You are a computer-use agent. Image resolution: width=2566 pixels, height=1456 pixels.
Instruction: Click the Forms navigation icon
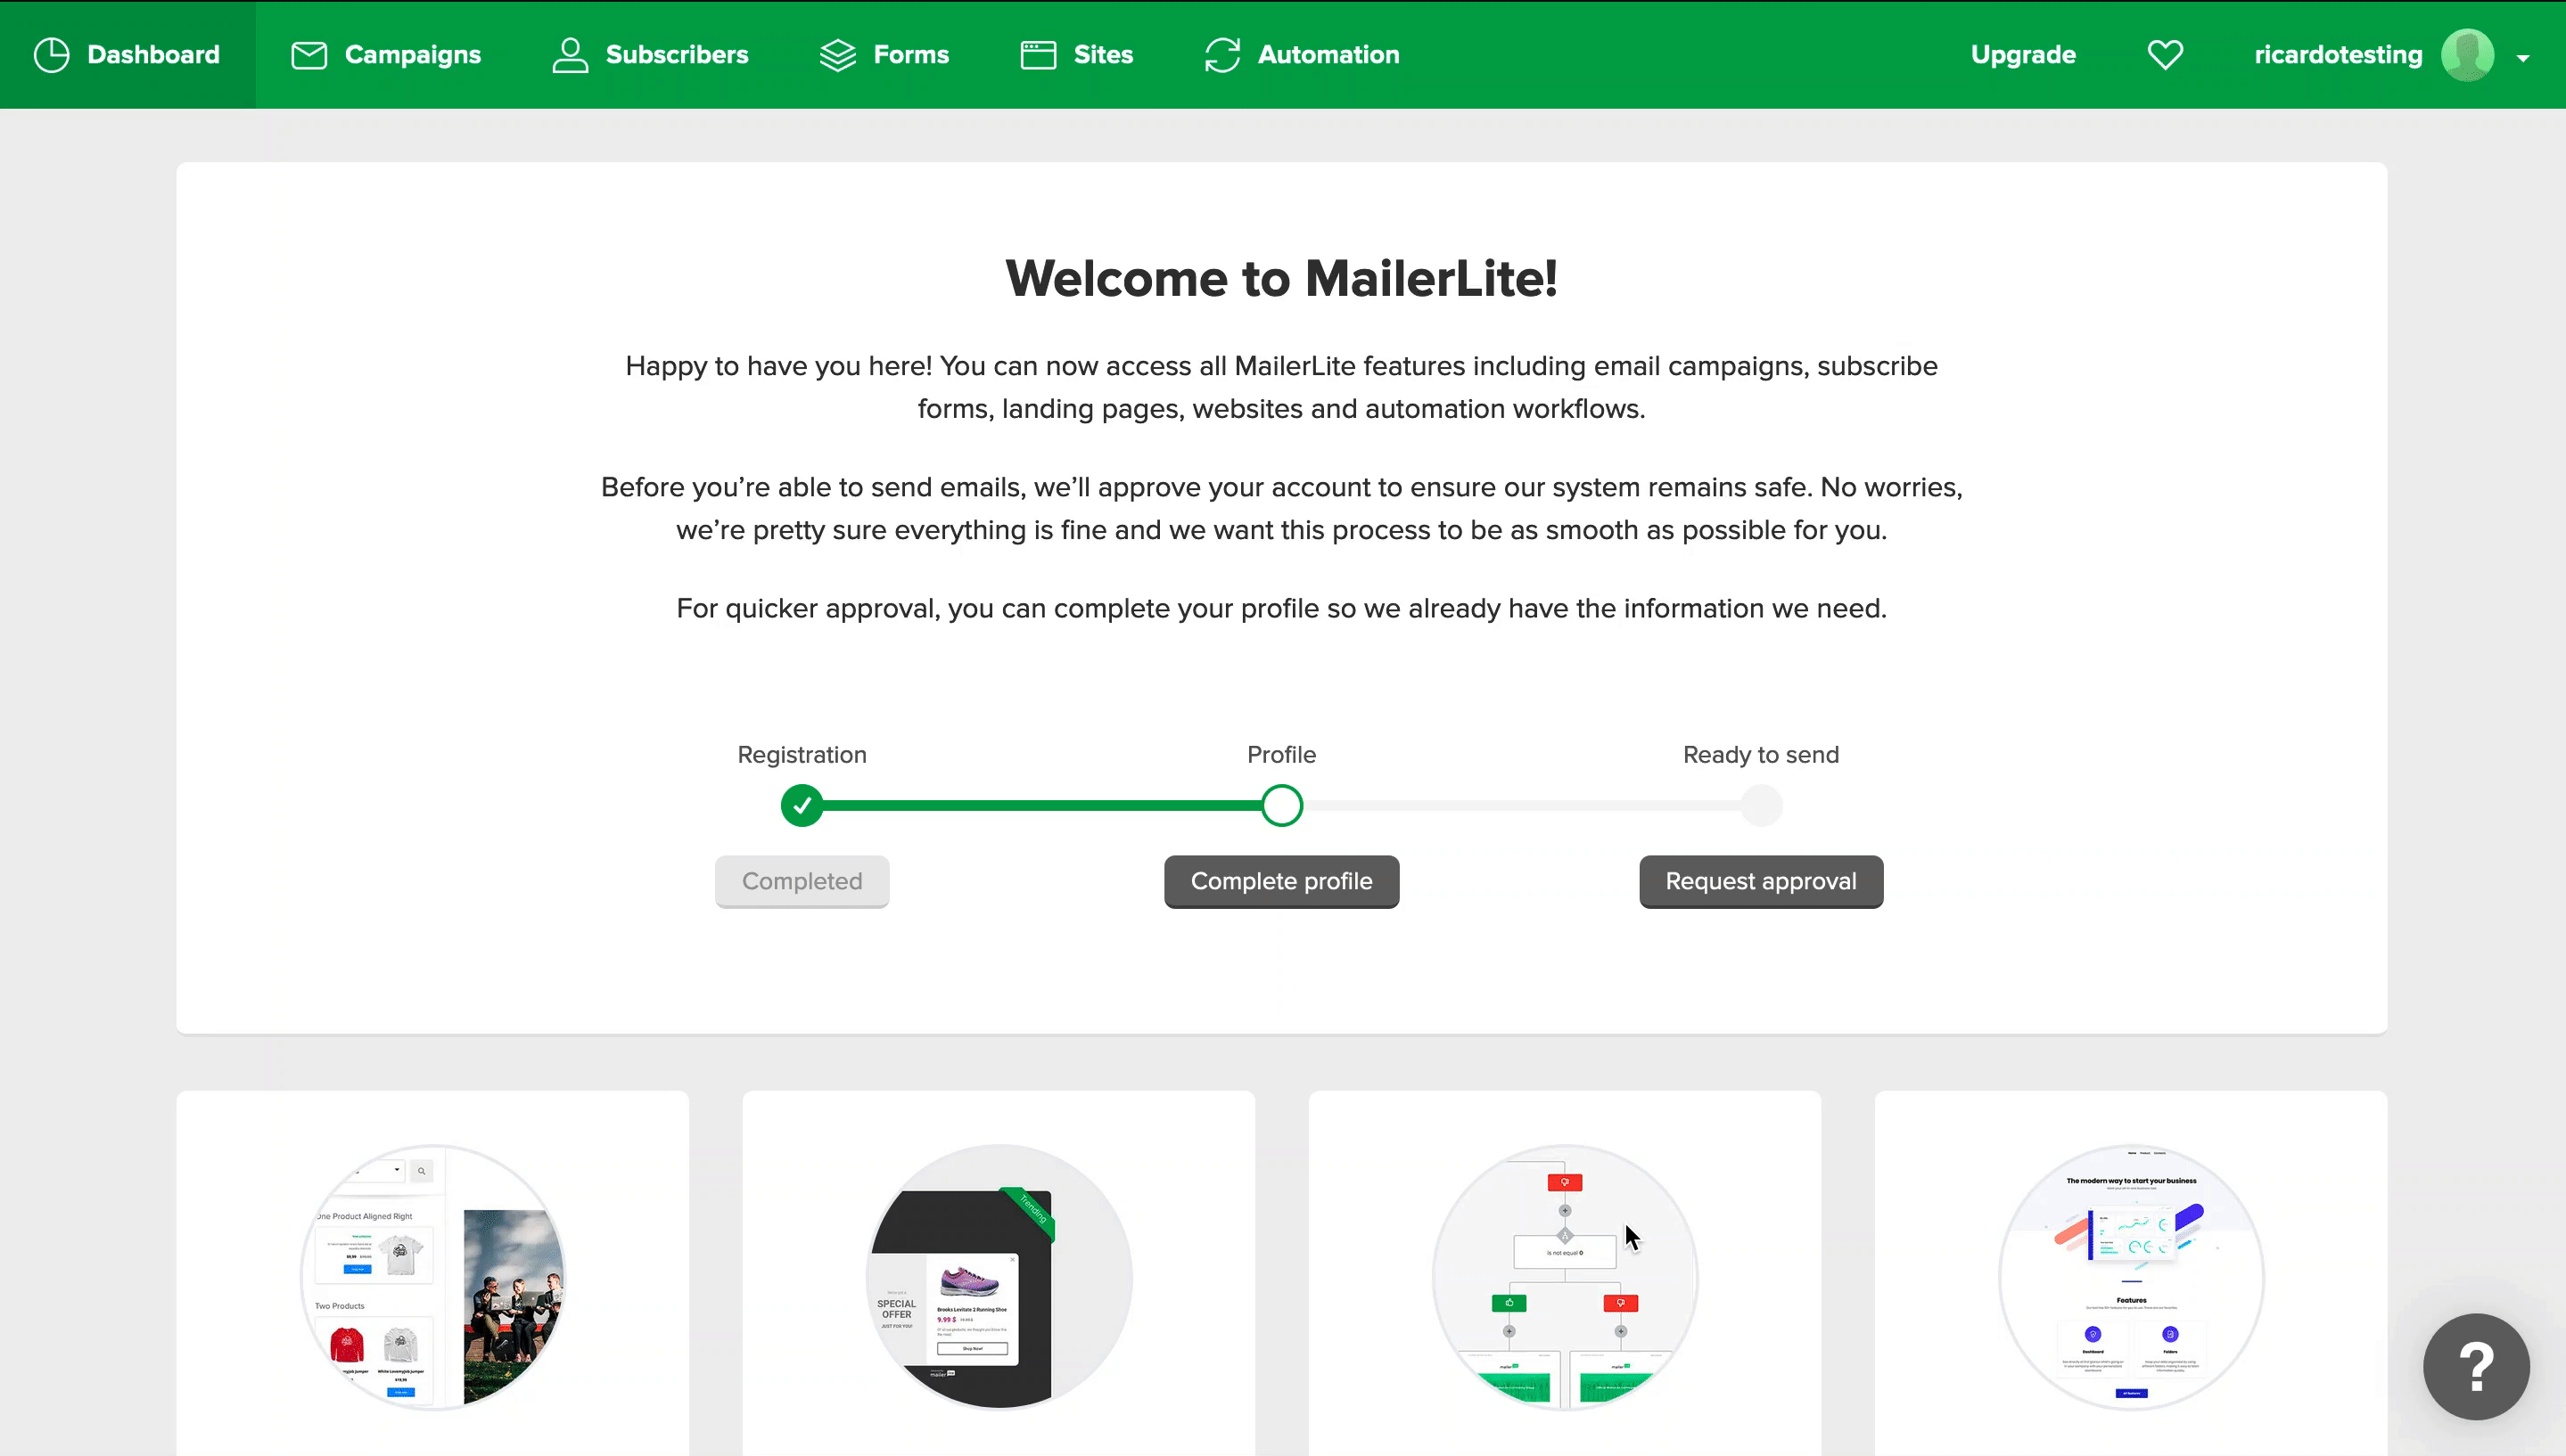point(837,54)
